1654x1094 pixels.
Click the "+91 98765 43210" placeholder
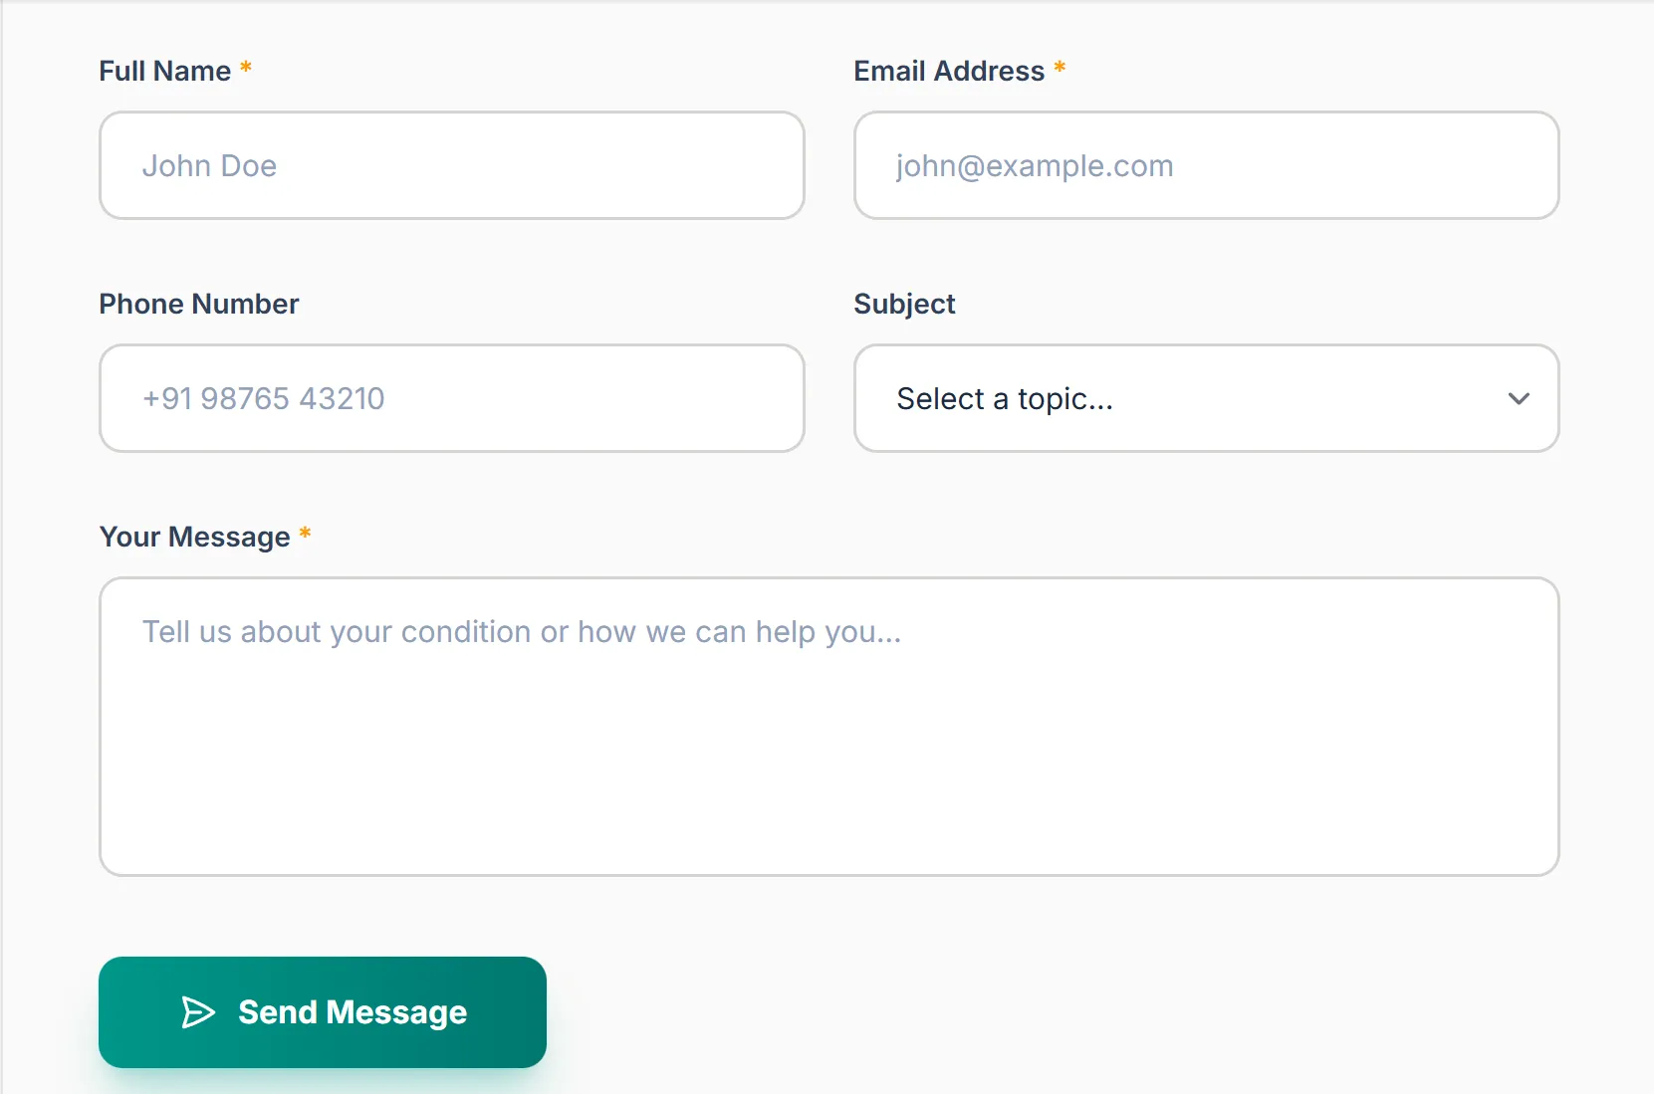click(263, 399)
